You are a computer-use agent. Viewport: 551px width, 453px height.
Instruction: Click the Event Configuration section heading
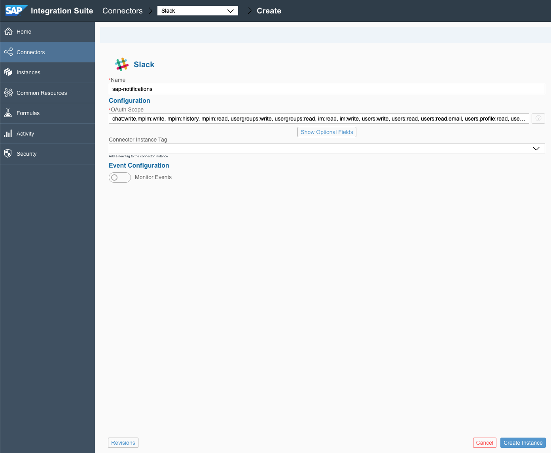(139, 165)
